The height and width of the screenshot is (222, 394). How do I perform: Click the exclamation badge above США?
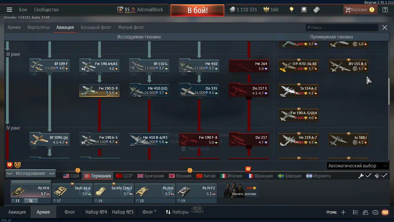(x=78, y=170)
